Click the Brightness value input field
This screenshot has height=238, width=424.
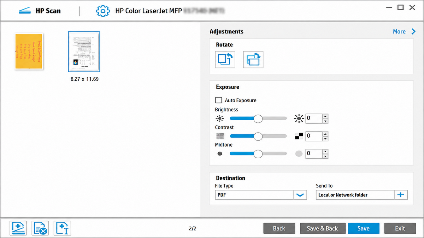(314, 118)
